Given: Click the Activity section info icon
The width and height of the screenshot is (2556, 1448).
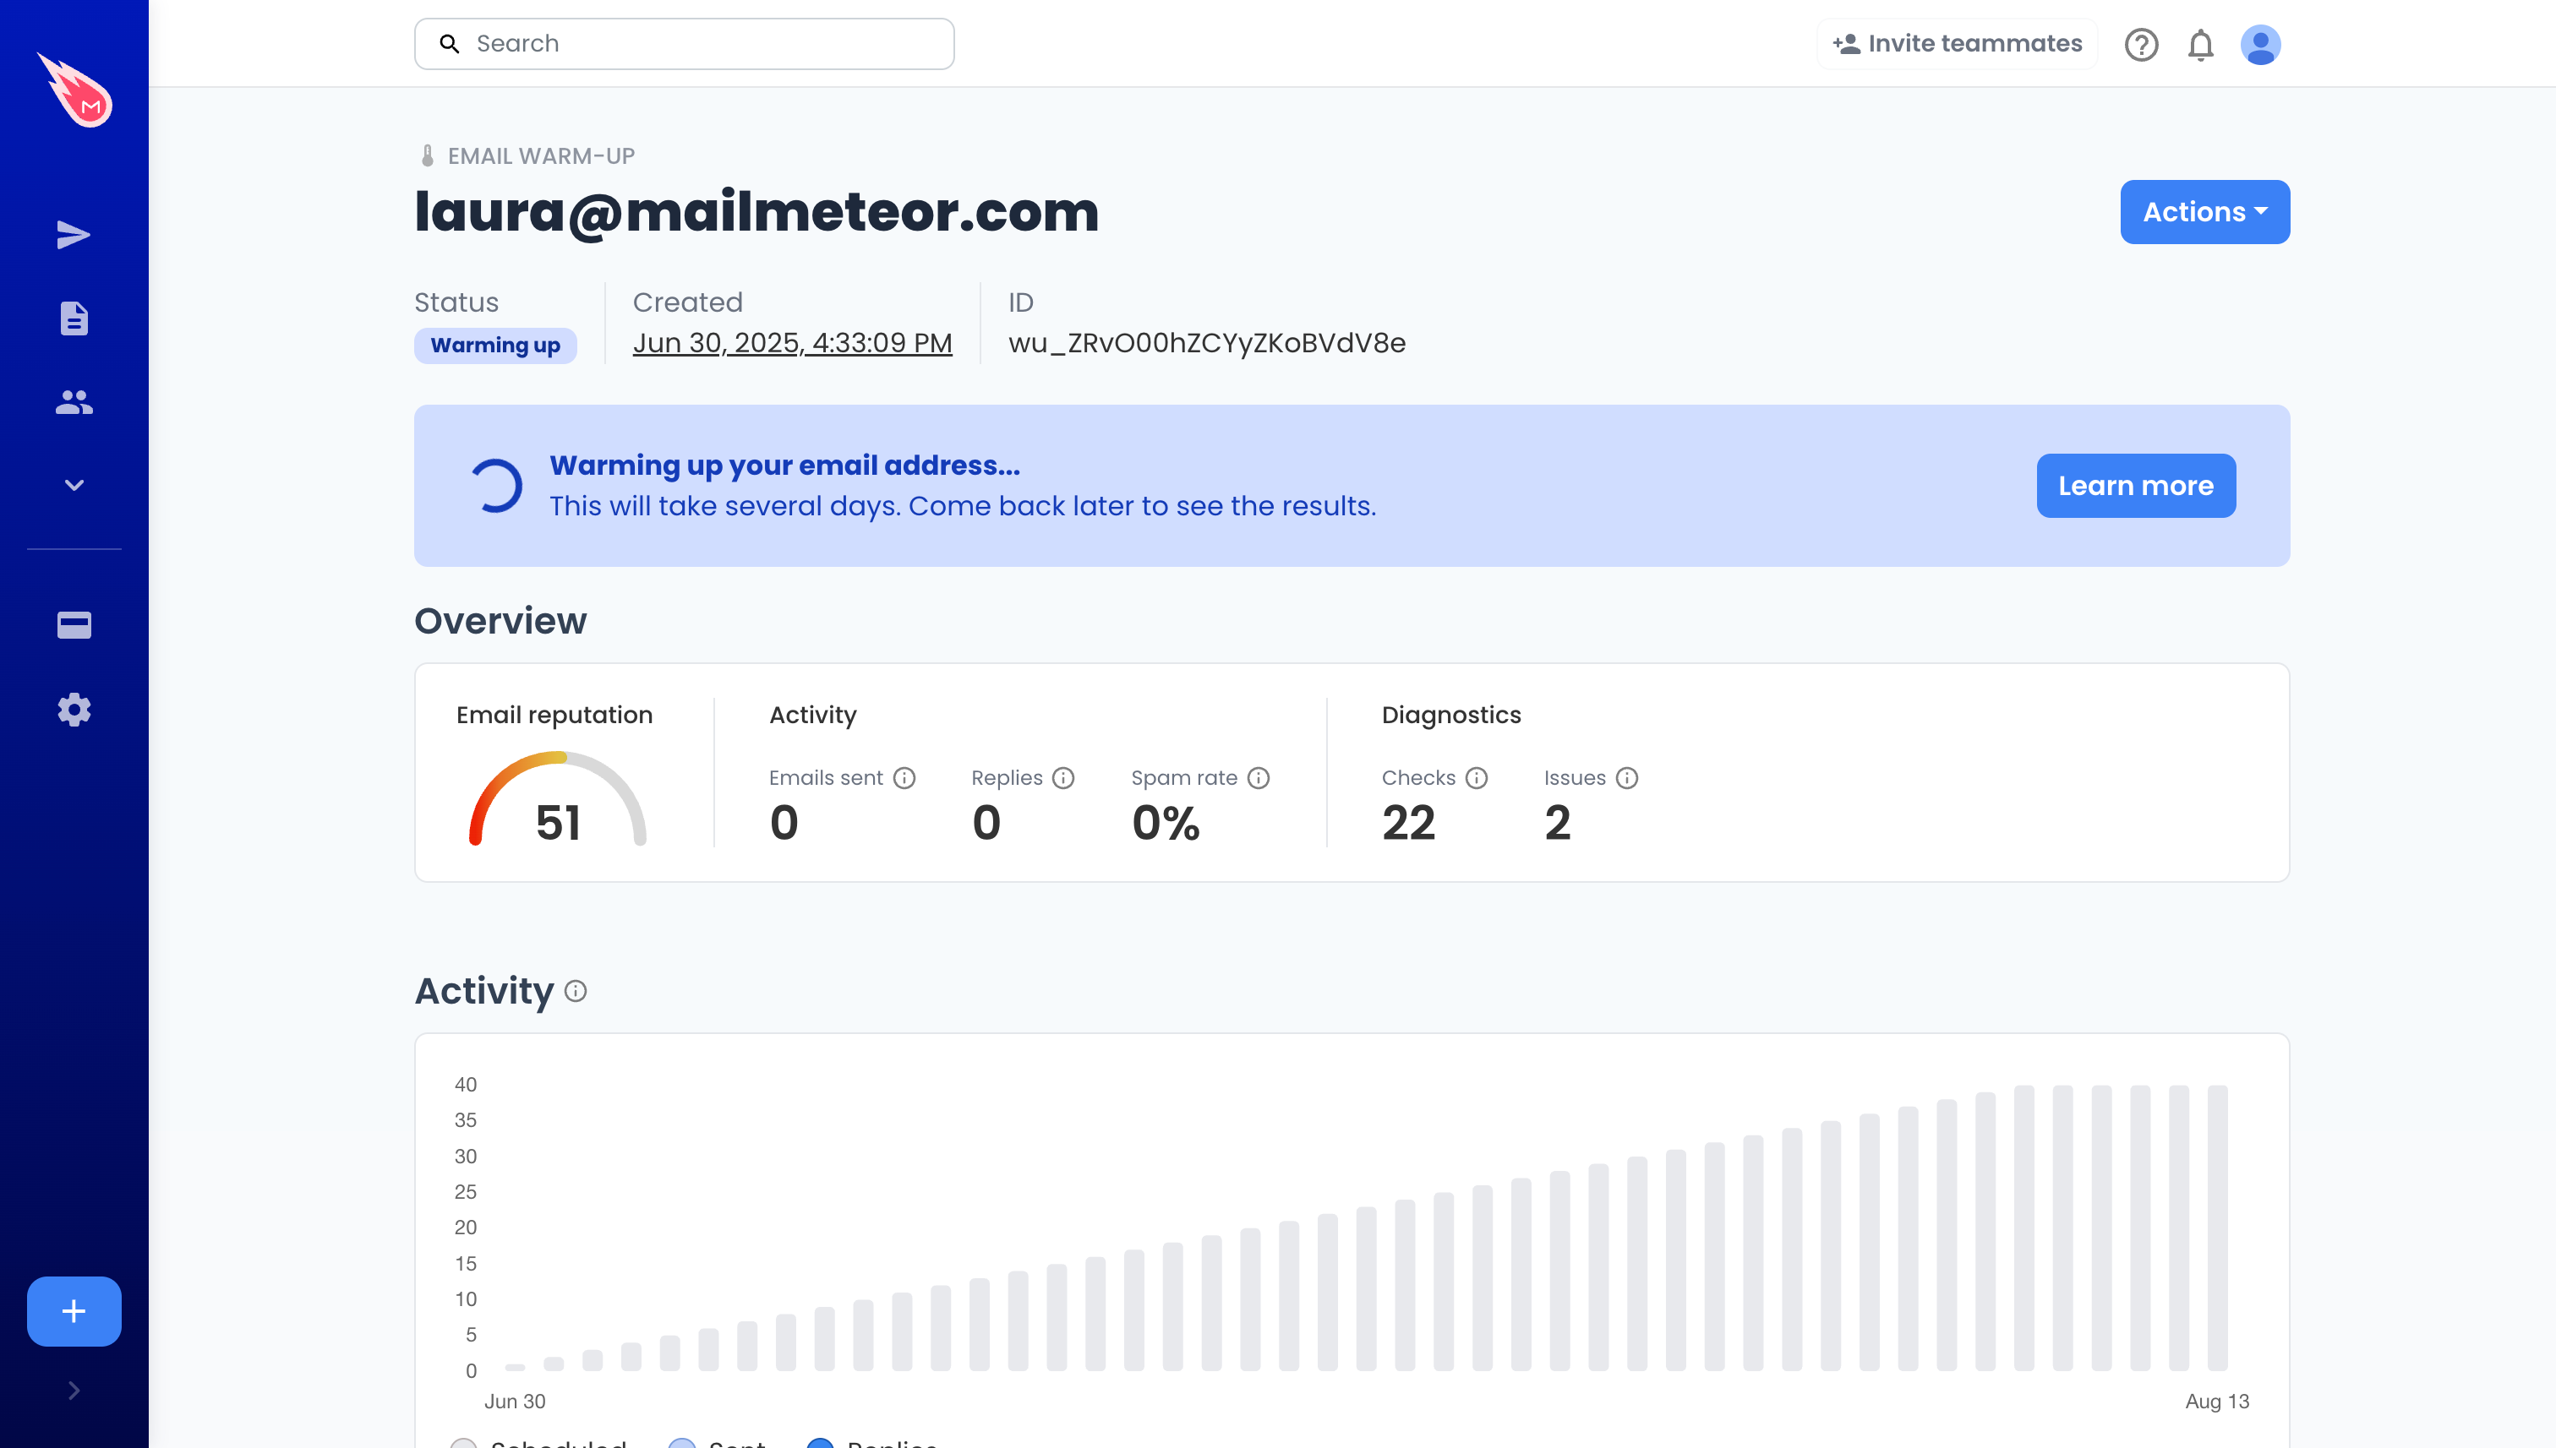Looking at the screenshot, I should tap(575, 990).
